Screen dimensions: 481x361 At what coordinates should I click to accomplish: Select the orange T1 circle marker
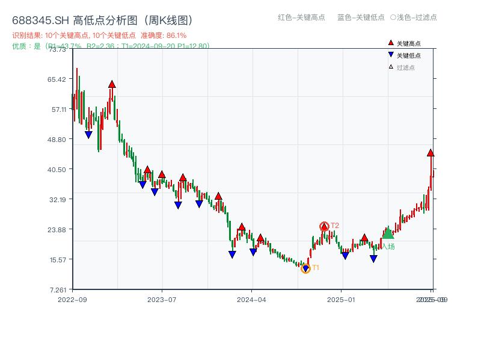pos(305,268)
